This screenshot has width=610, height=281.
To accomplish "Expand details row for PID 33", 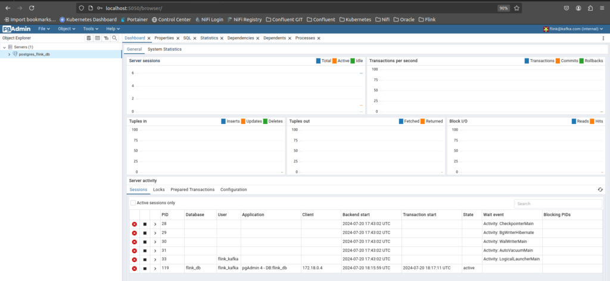I will click(155, 260).
